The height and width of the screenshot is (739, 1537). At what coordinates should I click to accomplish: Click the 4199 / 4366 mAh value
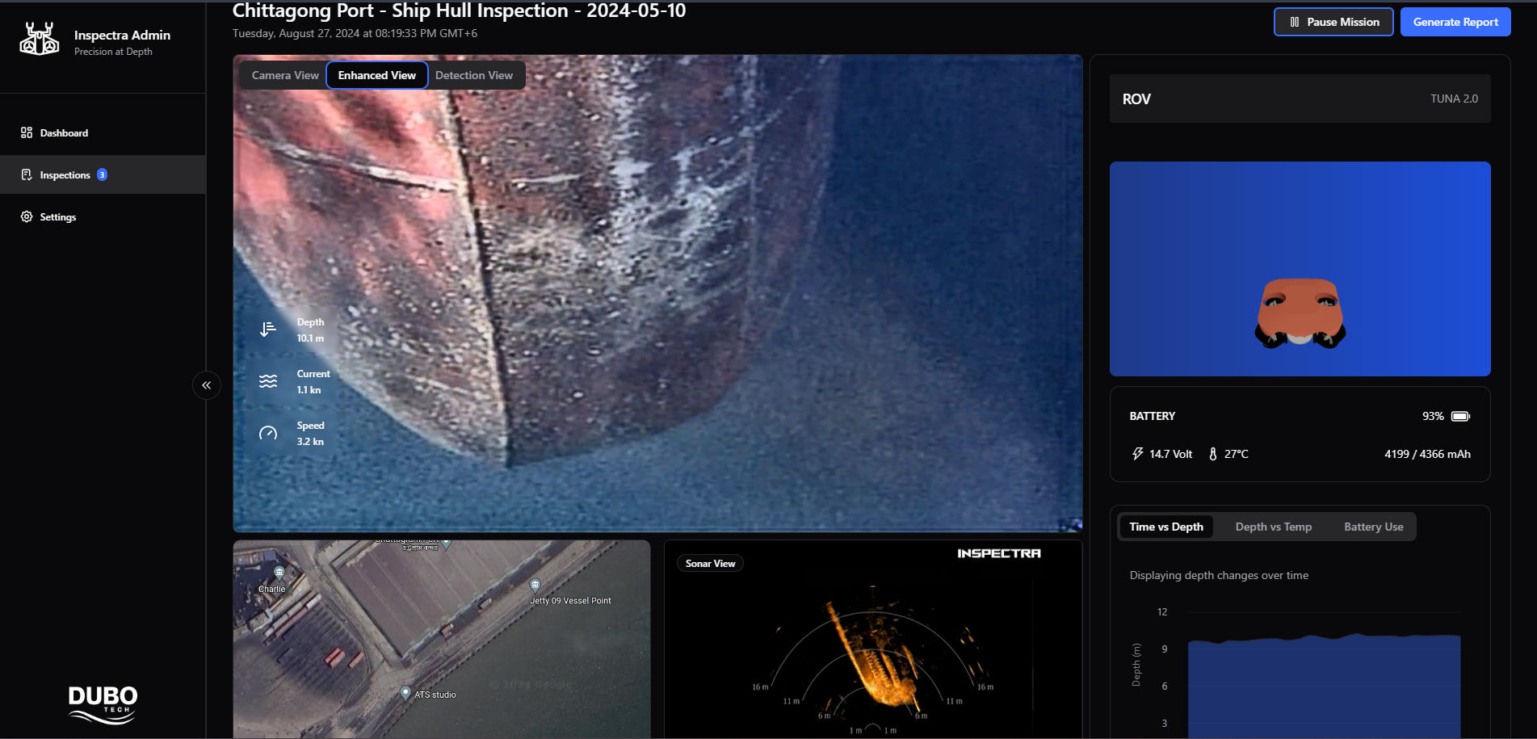[1427, 454]
